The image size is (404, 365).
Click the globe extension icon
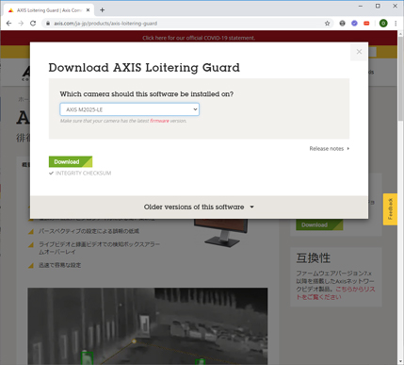pyautogui.click(x=342, y=24)
